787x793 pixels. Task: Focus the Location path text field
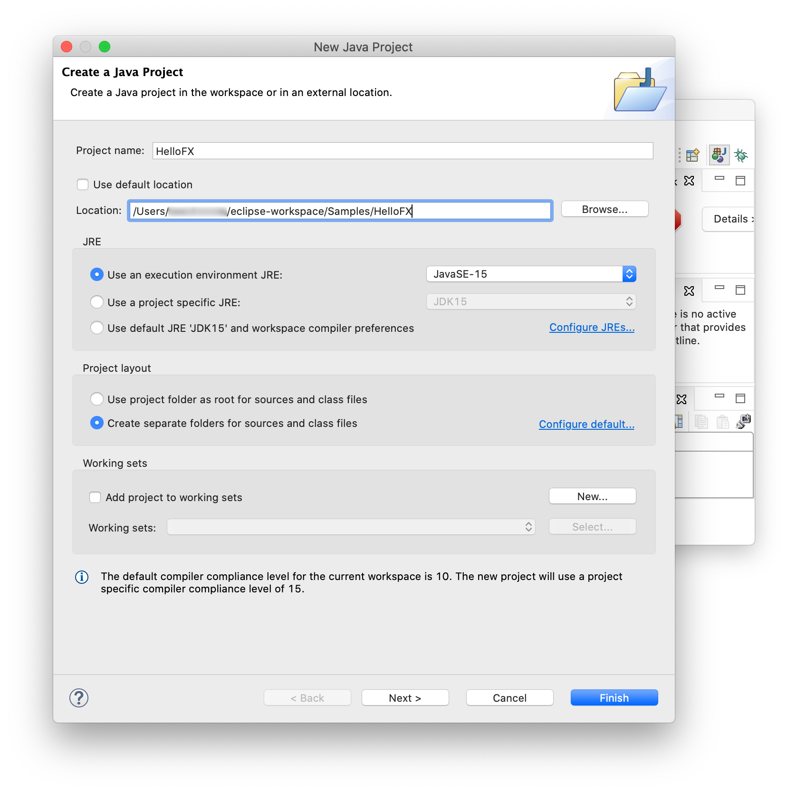coord(340,211)
